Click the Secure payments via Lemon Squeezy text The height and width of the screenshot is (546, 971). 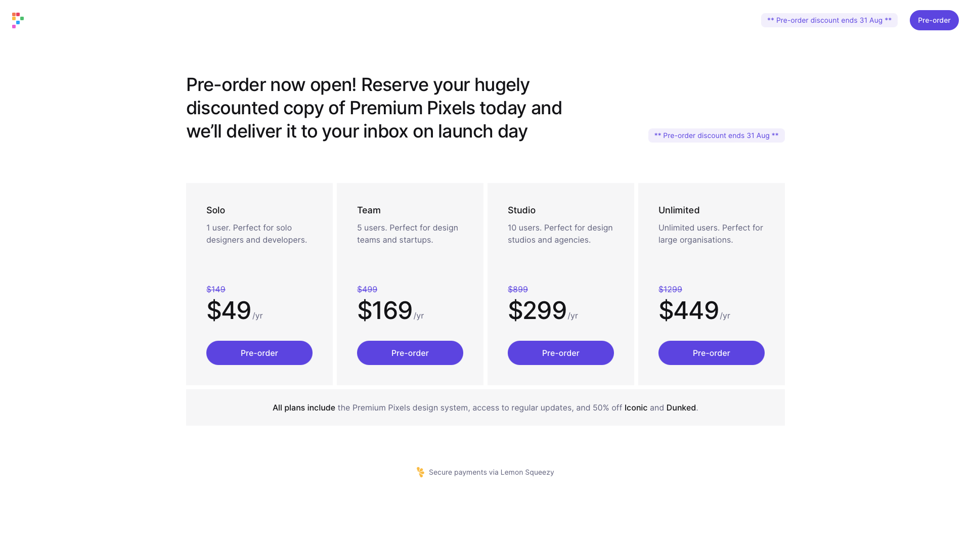(x=491, y=472)
